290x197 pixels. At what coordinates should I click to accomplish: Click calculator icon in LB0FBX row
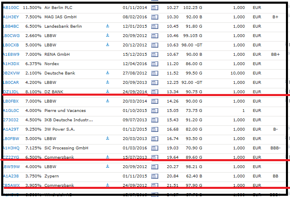(x=155, y=101)
